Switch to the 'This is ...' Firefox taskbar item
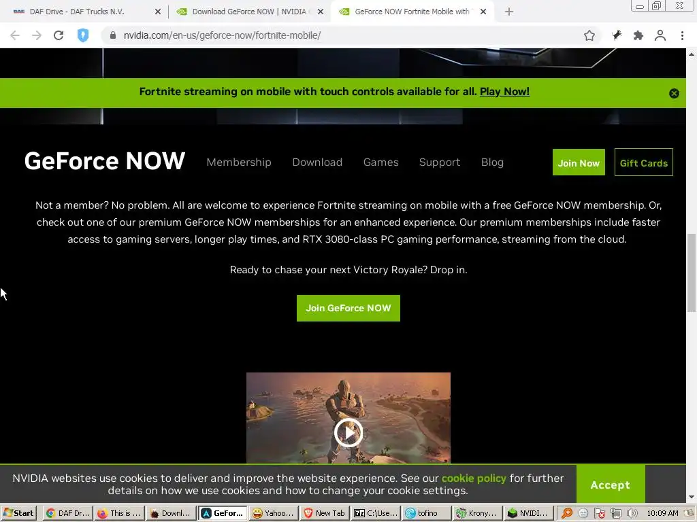Screen dimensions: 697x522 click(x=119, y=513)
